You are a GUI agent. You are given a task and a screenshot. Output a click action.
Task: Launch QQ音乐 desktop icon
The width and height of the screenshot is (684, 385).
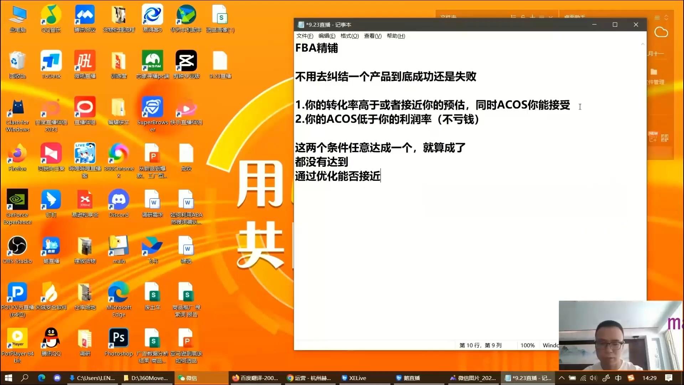coord(51,15)
